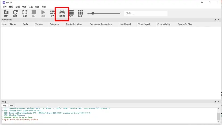Open the 文件 (File) menu

(4, 7)
